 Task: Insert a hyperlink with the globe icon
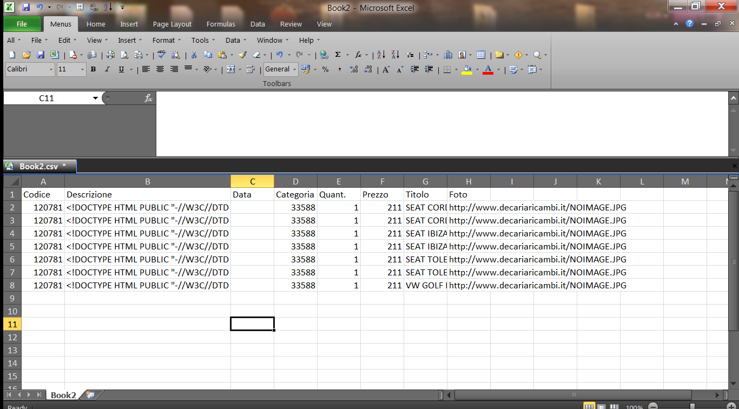(x=324, y=55)
